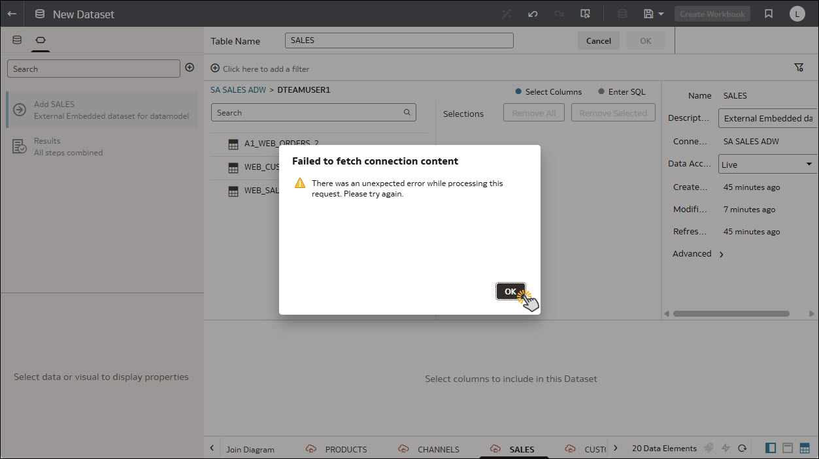Click the WEB_SAL table icon
The width and height of the screenshot is (819, 459).
[233, 191]
